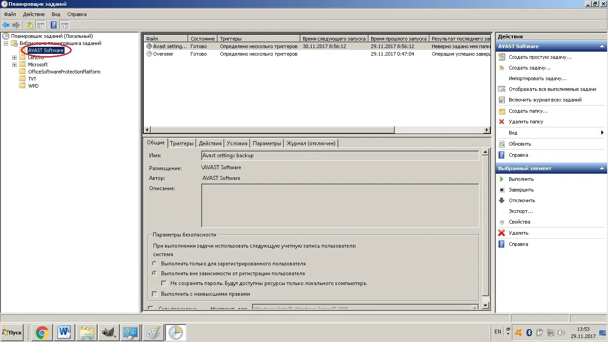Open the Действие menu

coord(34,14)
